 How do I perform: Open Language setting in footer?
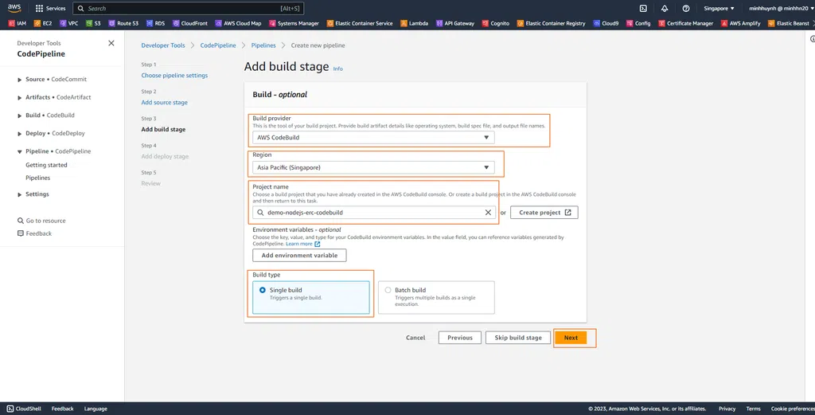(96, 409)
